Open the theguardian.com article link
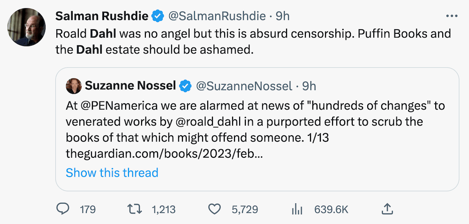This screenshot has width=469, height=224. click(164, 153)
